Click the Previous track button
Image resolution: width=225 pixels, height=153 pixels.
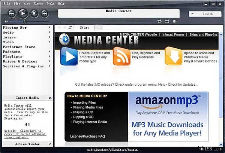click(x=12, y=13)
